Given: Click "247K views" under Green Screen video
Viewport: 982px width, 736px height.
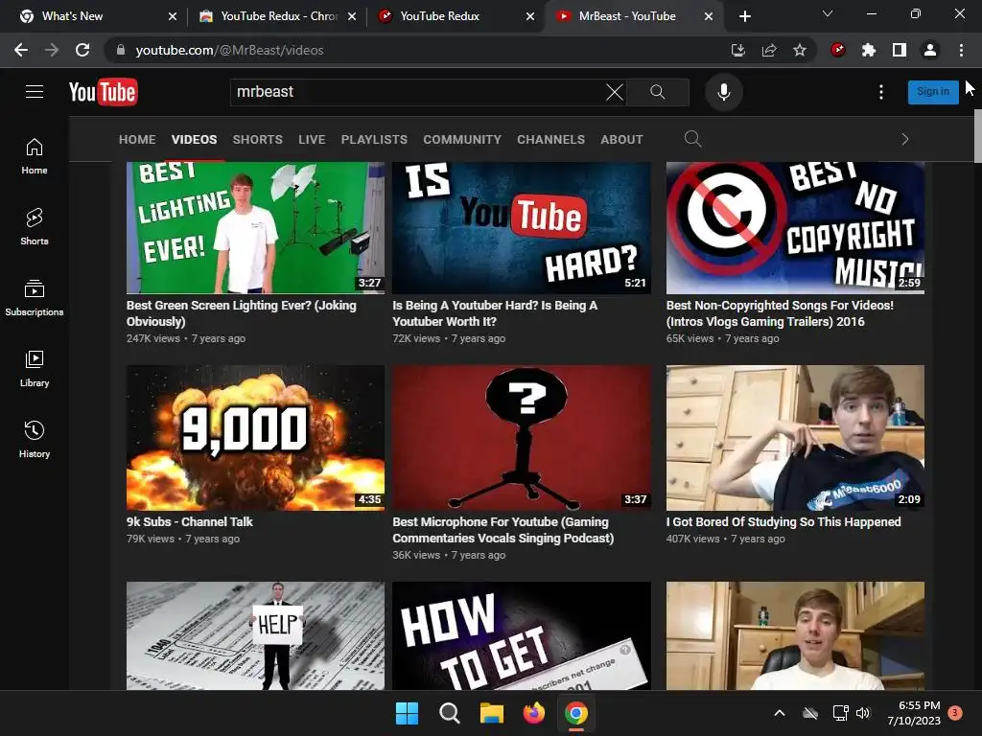Looking at the screenshot, I should point(152,338).
